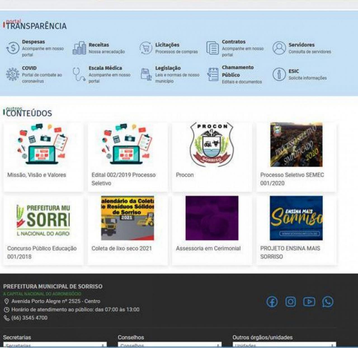Open the Chamamento Público link
Screen dimensions: 358x348
click(x=237, y=71)
